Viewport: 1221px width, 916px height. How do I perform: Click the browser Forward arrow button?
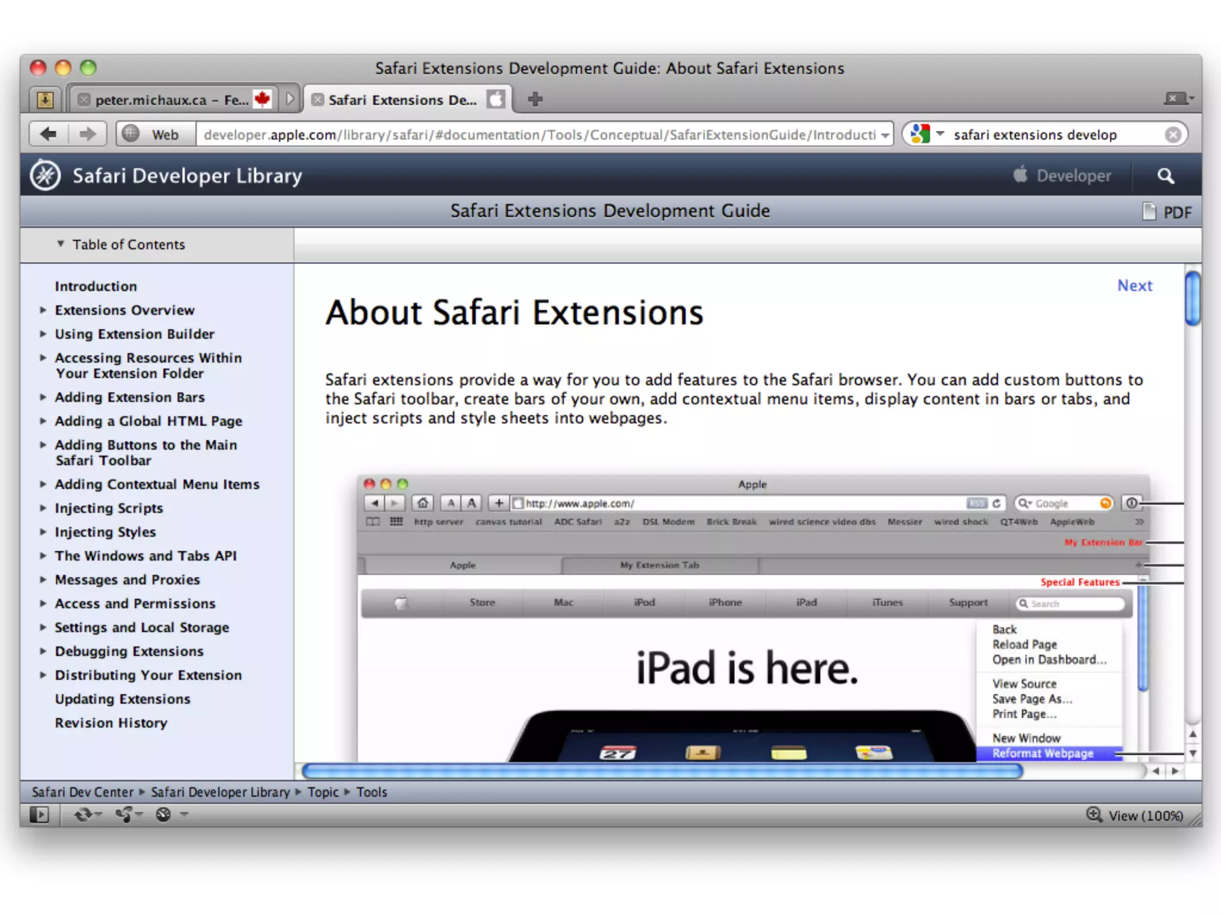point(87,134)
